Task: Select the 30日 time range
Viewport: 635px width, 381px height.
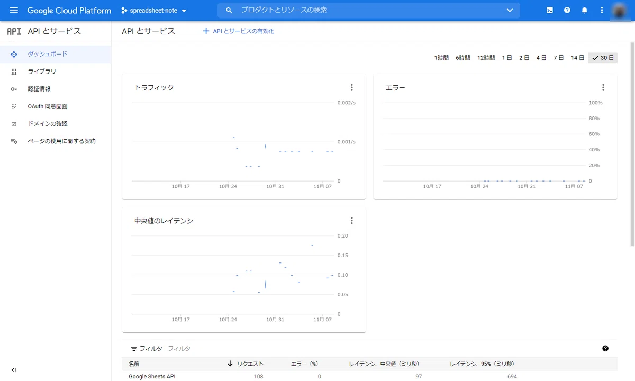Action: pos(603,58)
